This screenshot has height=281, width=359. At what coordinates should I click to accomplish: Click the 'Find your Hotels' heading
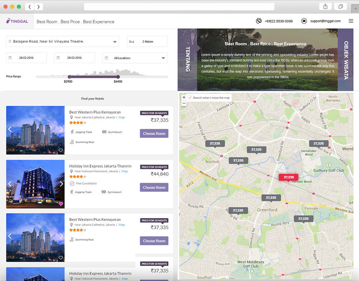[93, 99]
